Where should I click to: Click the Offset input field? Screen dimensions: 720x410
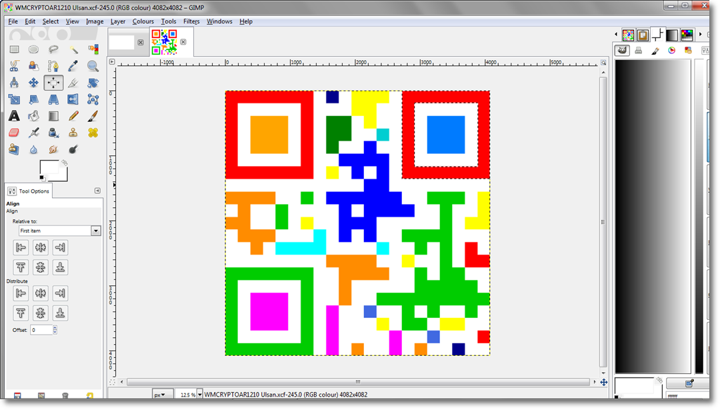click(x=41, y=329)
